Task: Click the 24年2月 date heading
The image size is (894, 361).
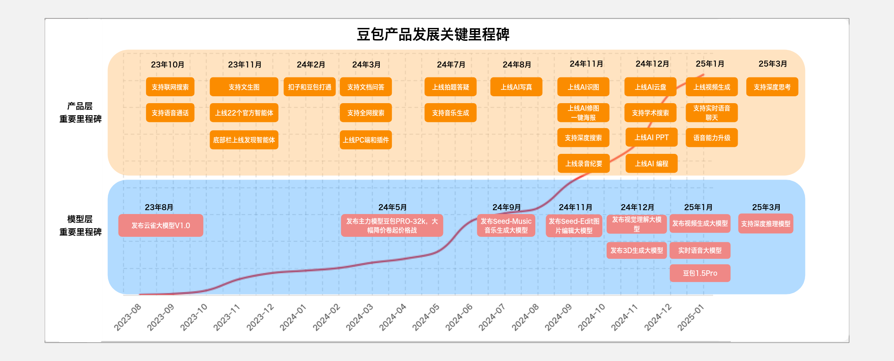Action: click(x=311, y=64)
